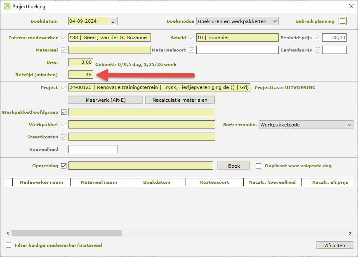Toggle the Werkpakkethoofdgroep checkbox
The width and height of the screenshot is (358, 257).
pos(64,112)
